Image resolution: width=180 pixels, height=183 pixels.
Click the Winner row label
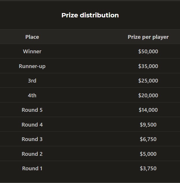coord(32,52)
